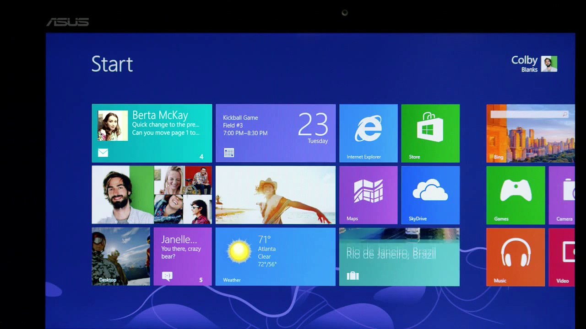Image resolution: width=586 pixels, height=329 pixels.
Task: Click the Messaging chat bubble icon
Action: pos(167,276)
